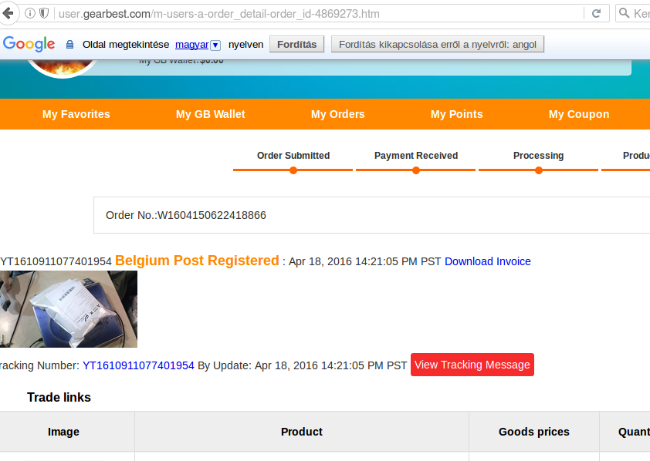650x461 pixels.
Task: Open the magyar language dropdown
Action: coord(215,45)
